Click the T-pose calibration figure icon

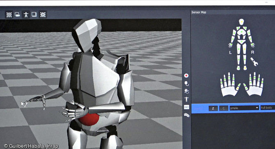tap(186, 99)
